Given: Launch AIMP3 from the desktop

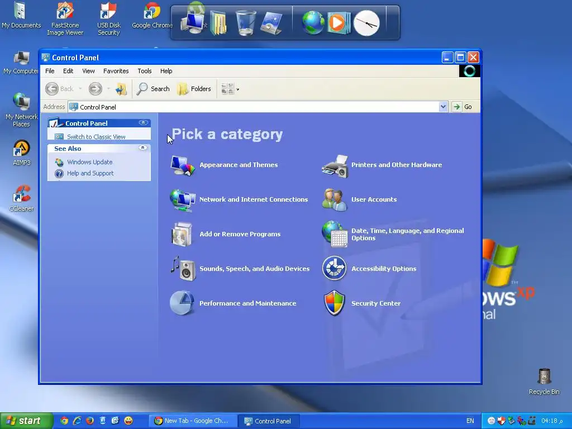Looking at the screenshot, I should pyautogui.click(x=22, y=152).
